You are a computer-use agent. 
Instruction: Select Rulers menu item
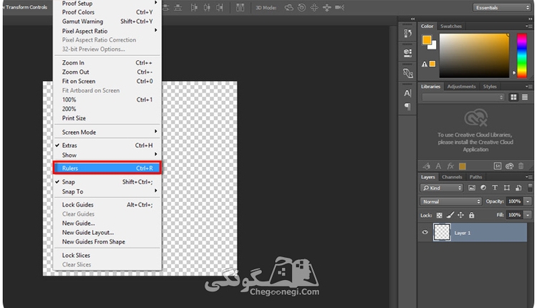pyautogui.click(x=107, y=168)
